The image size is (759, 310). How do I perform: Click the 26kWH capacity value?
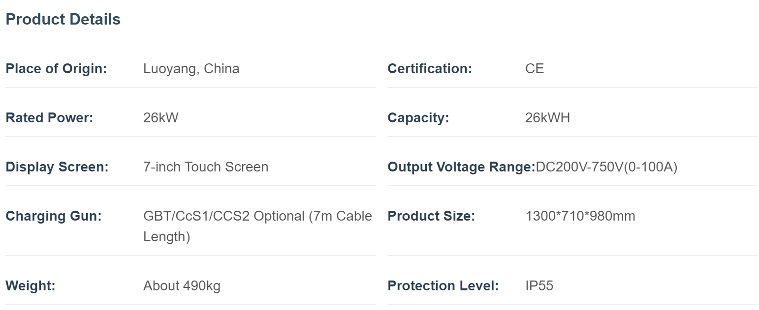[x=548, y=118]
